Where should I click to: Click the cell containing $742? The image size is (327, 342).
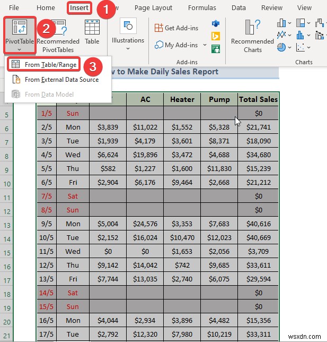click(182, 265)
